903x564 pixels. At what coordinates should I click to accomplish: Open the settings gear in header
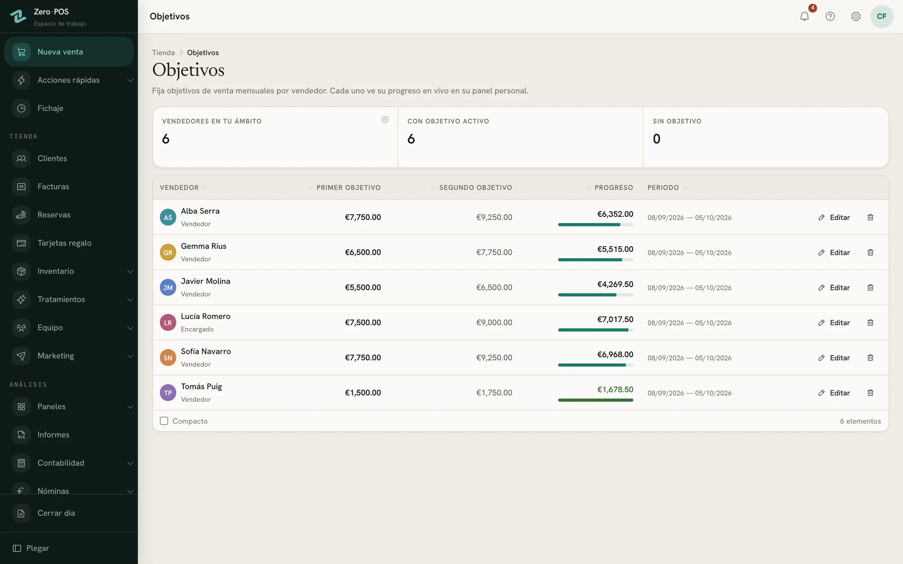pyautogui.click(x=855, y=16)
